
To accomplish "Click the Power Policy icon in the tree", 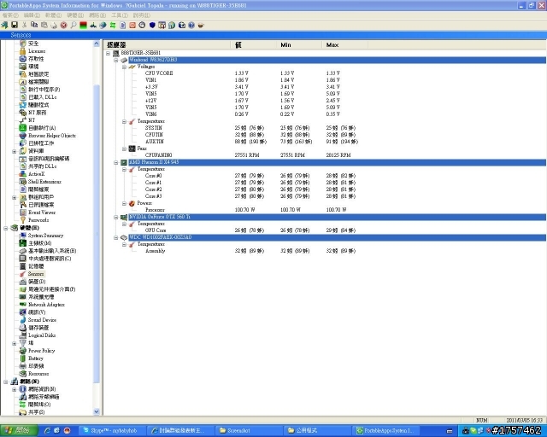I will point(23,351).
